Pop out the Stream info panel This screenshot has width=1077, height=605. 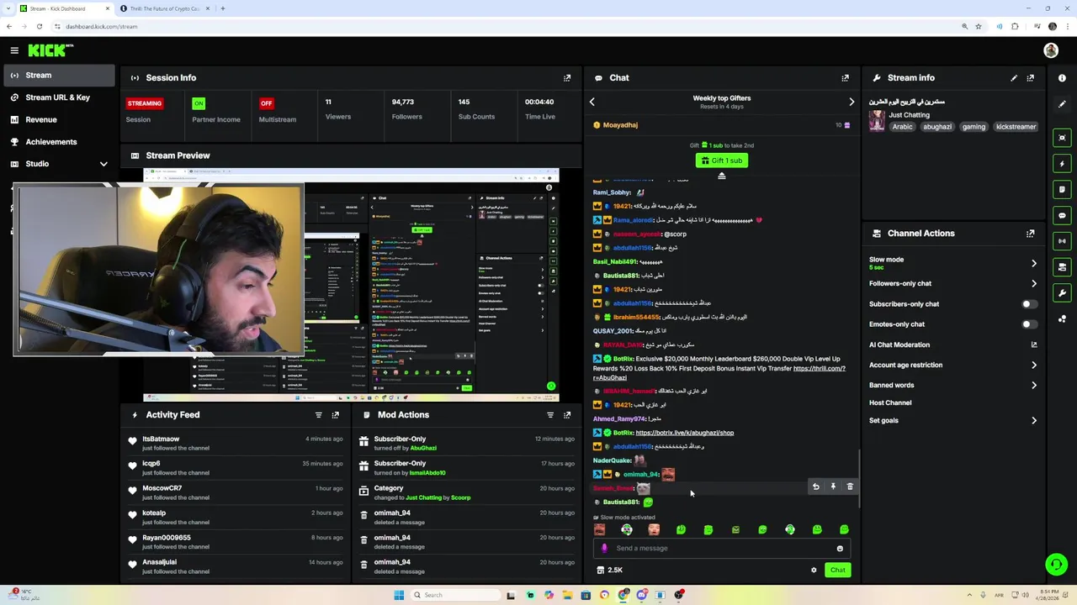point(1030,78)
